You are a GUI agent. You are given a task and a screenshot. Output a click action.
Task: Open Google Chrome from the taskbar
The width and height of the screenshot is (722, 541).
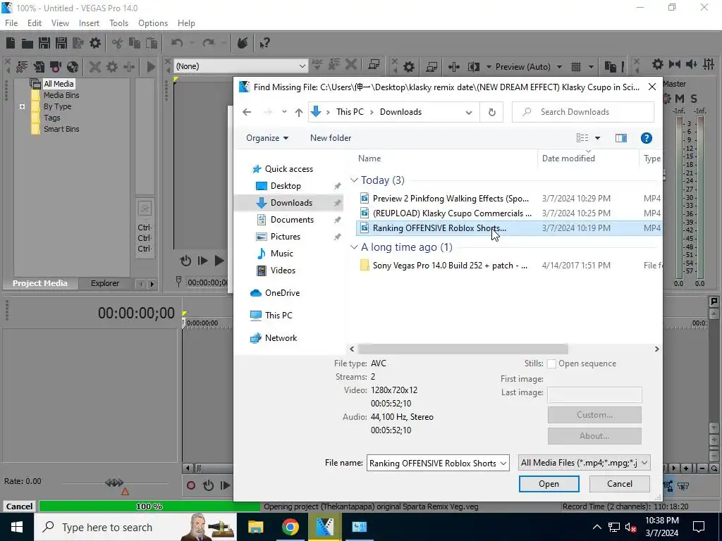[290, 527]
